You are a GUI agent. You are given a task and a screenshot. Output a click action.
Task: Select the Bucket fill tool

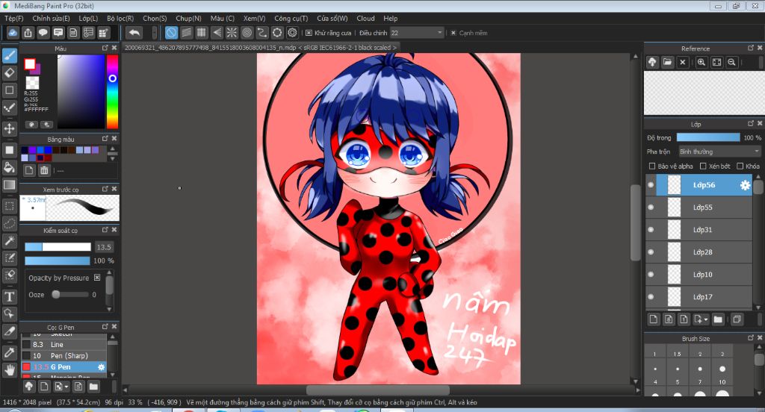(x=9, y=167)
